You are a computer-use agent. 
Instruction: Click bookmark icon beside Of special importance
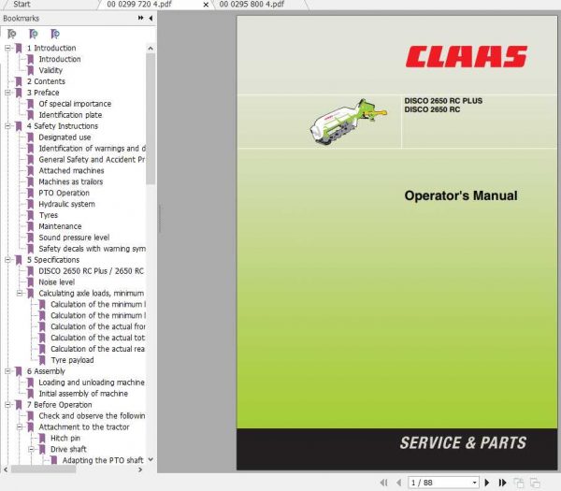point(31,104)
